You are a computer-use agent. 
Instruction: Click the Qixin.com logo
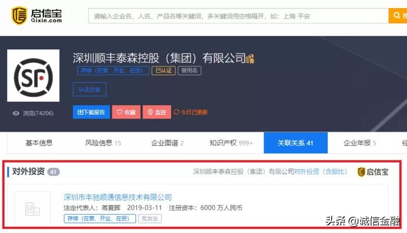tap(37, 16)
